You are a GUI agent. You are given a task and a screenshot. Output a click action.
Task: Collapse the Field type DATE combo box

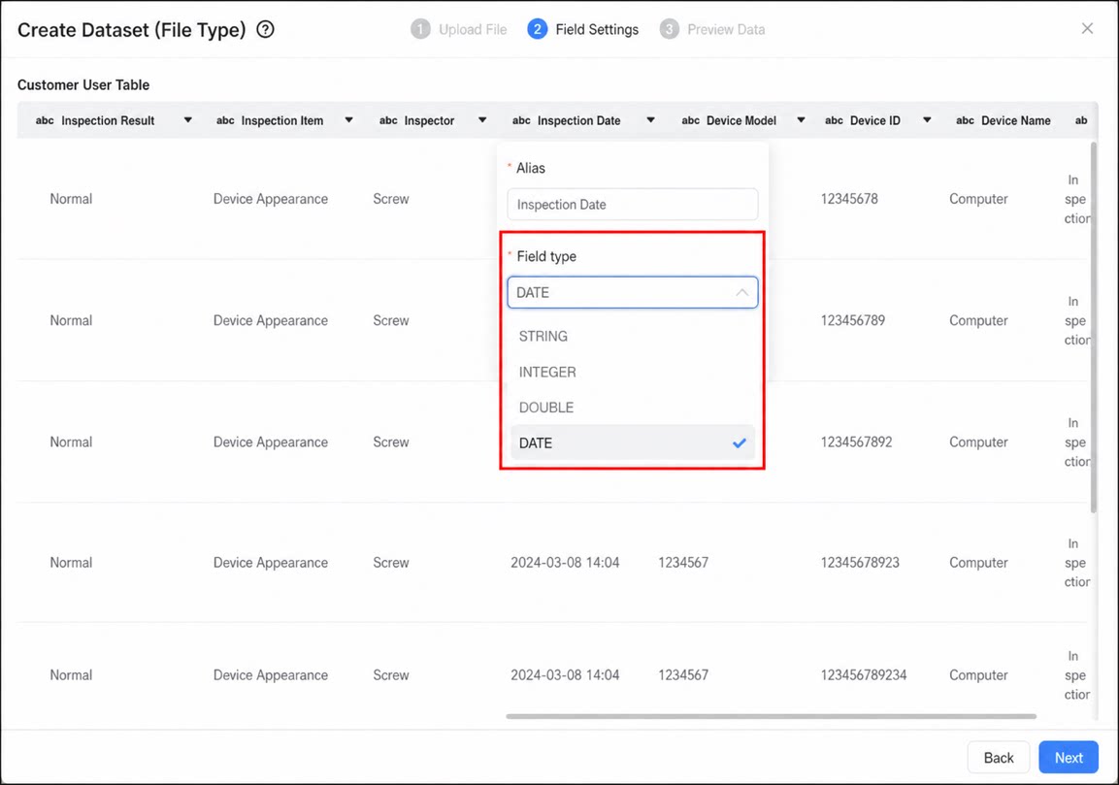click(x=633, y=293)
